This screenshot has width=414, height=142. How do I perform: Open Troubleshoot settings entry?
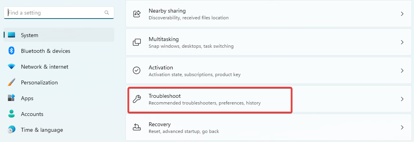(269, 99)
